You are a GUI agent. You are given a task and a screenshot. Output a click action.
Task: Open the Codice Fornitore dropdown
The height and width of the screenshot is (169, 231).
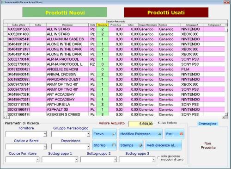click(x=38, y=159)
